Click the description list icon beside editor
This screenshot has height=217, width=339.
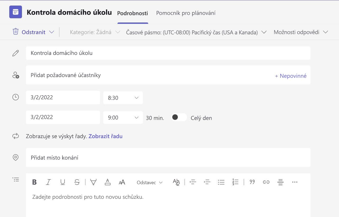coord(16,179)
